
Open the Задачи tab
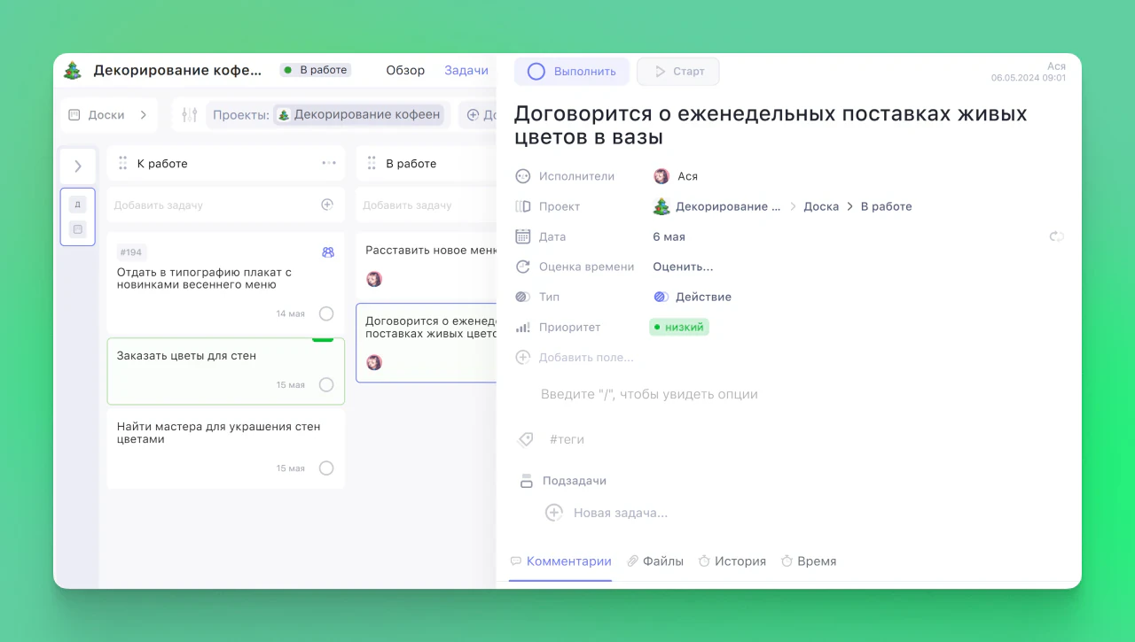pos(466,70)
